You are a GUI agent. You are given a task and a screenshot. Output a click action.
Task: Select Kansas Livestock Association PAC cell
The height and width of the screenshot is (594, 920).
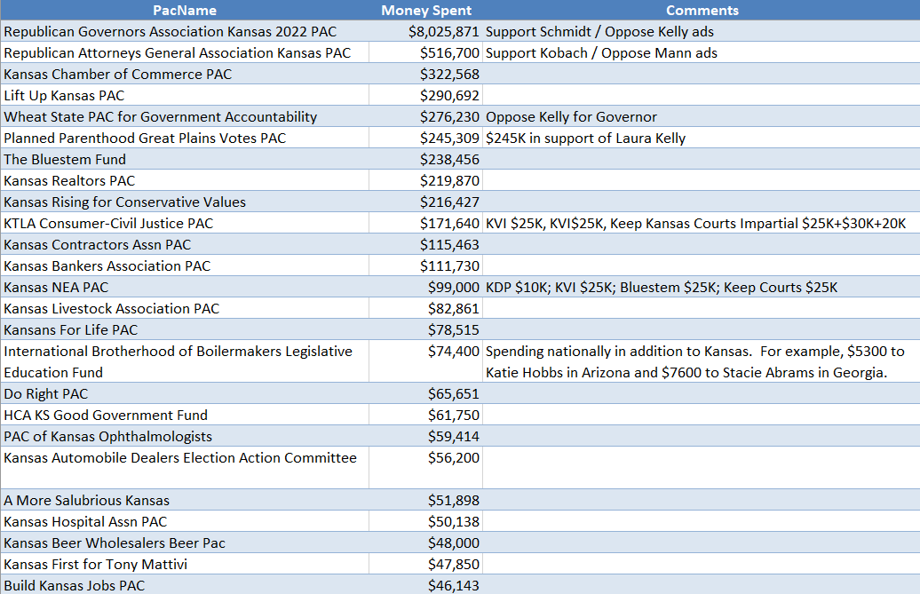pyautogui.click(x=184, y=308)
